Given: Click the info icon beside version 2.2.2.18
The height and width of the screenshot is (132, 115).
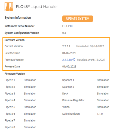Looking at the screenshot, I should point(74,60).
